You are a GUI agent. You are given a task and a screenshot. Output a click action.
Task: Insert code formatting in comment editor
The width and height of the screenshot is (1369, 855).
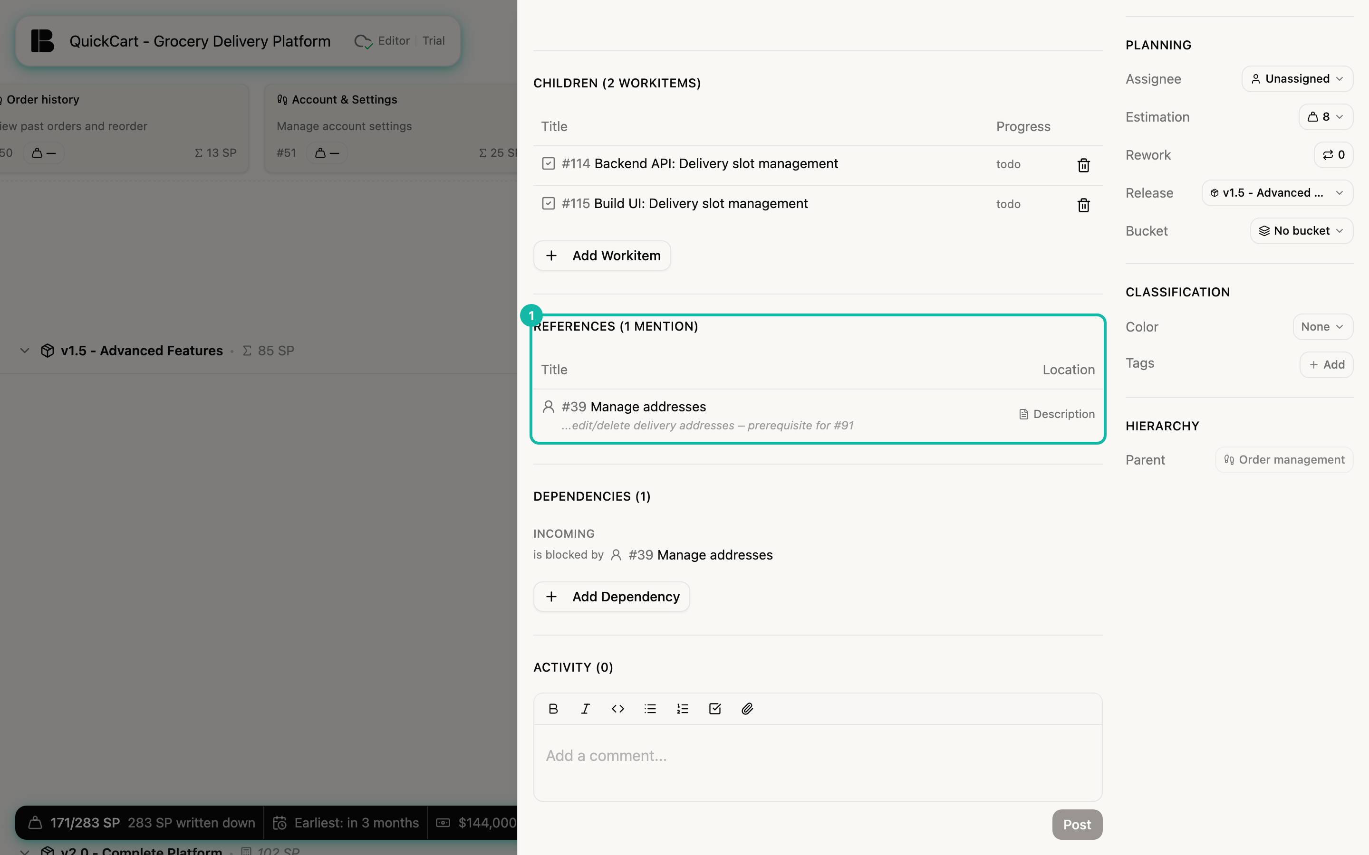tap(618, 709)
